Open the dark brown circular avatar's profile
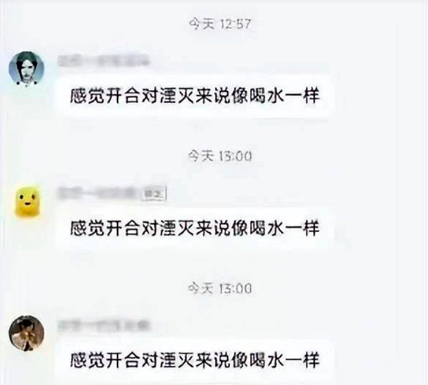The image size is (428, 385). coord(26,333)
